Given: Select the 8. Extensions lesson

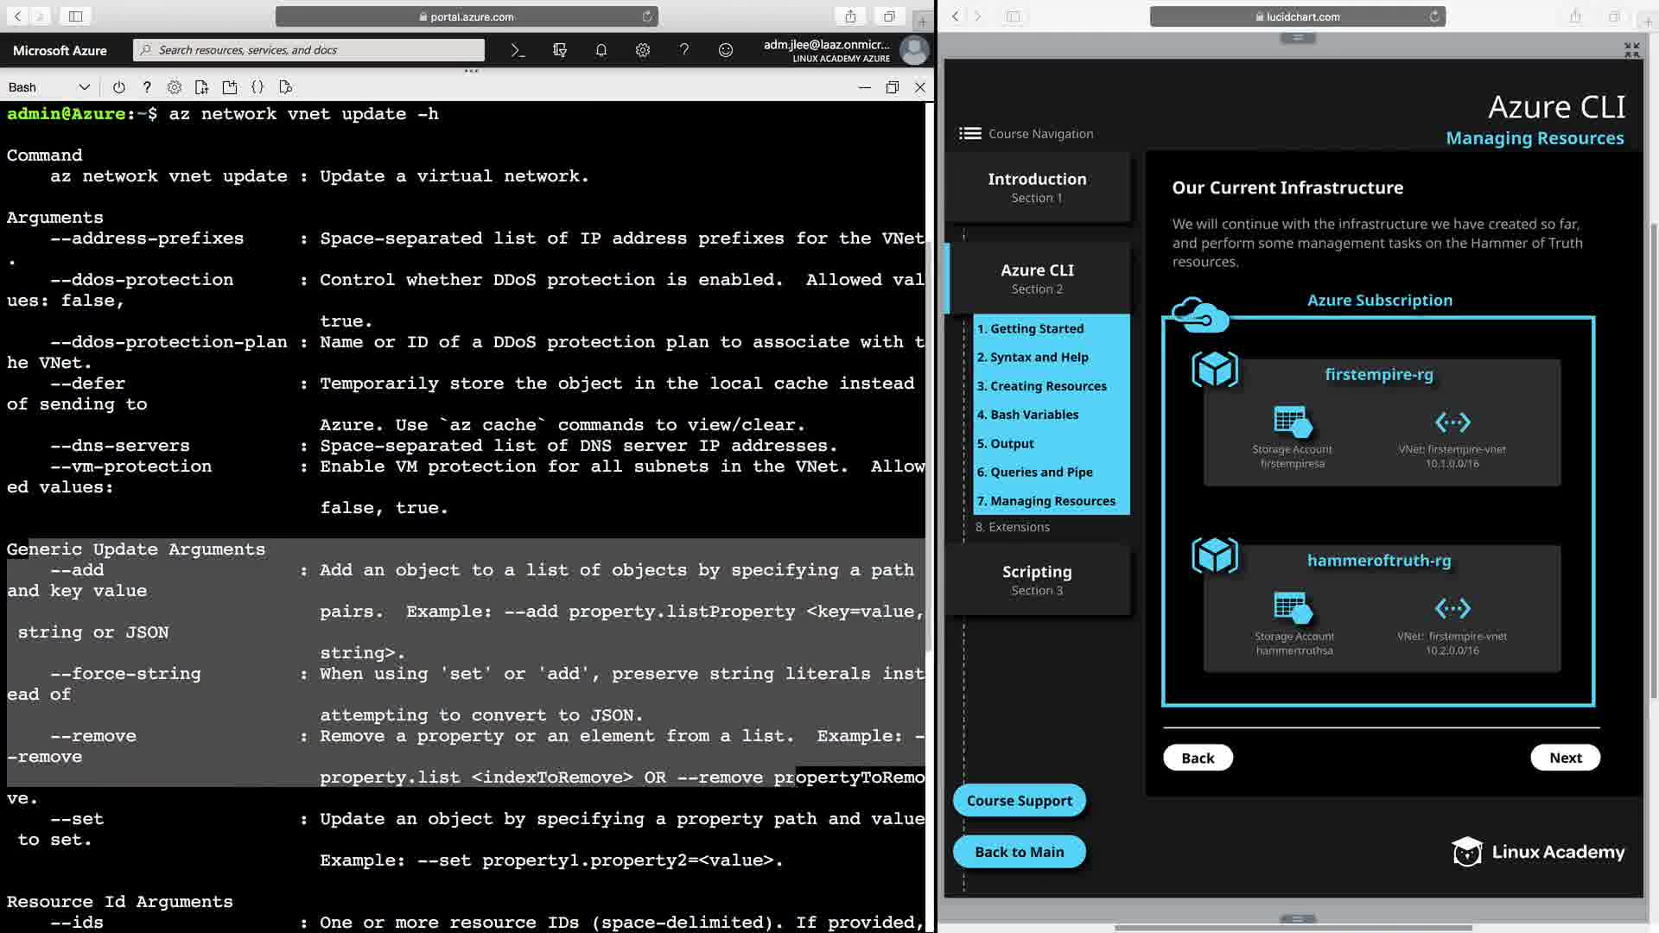Looking at the screenshot, I should point(1012,527).
